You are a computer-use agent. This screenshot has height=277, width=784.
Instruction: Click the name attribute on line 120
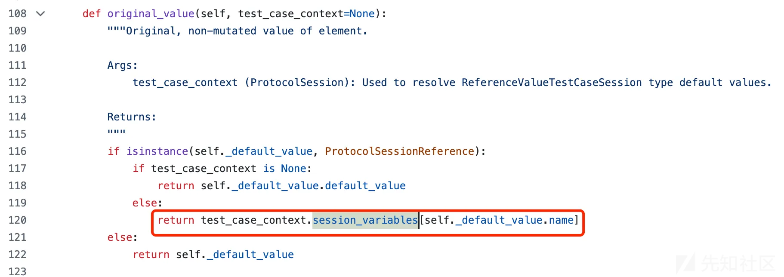click(x=561, y=220)
